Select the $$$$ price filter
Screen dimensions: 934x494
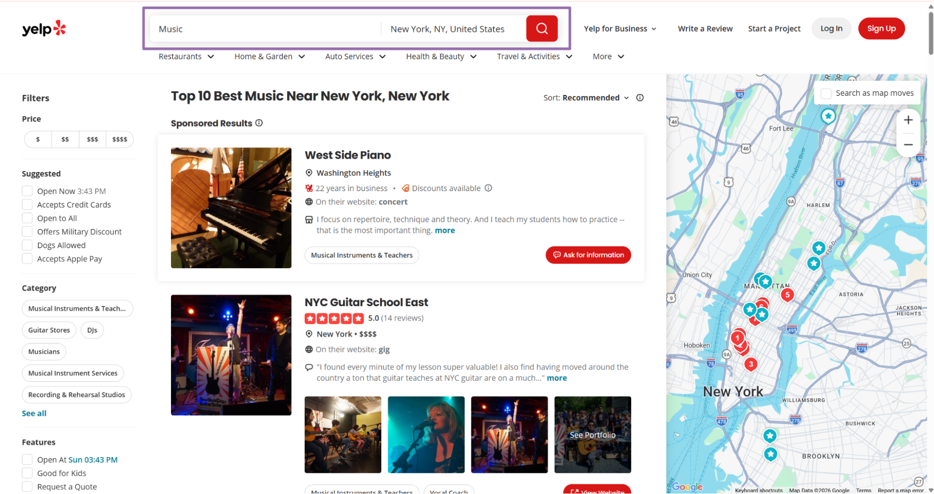coord(120,139)
